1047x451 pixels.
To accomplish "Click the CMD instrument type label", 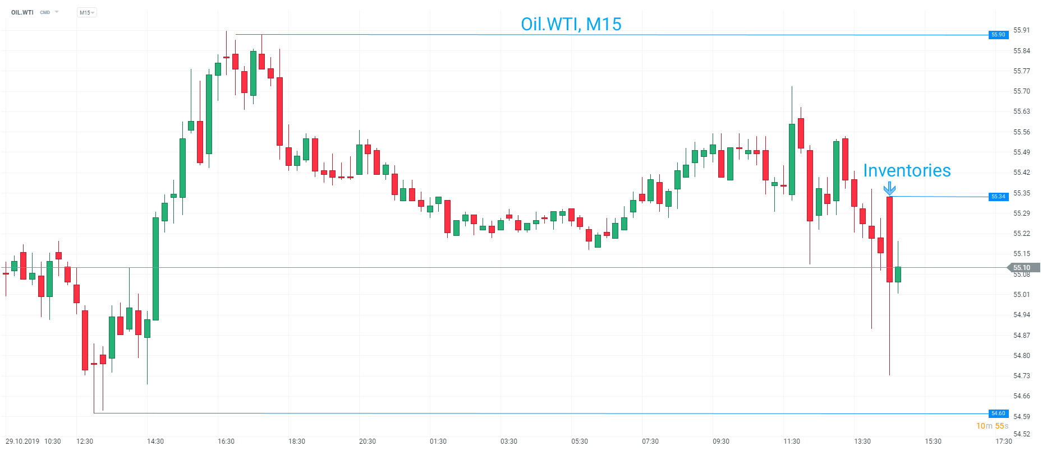I will 45,12.
